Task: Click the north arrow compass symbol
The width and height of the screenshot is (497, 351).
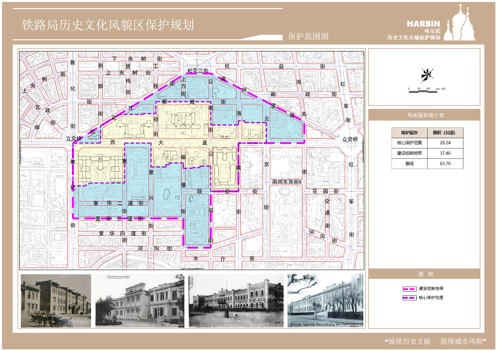Action: (x=427, y=75)
